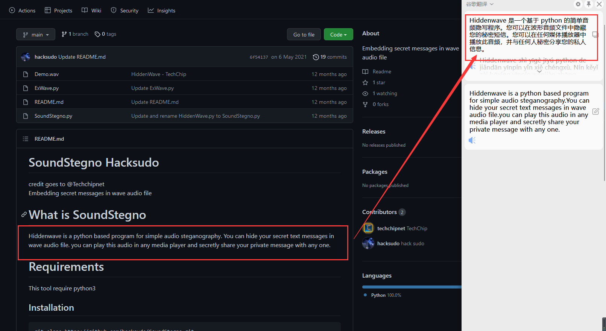This screenshot has width=606, height=331.
Task: Expand the pinyin pronunciation chevron
Action: (x=539, y=71)
